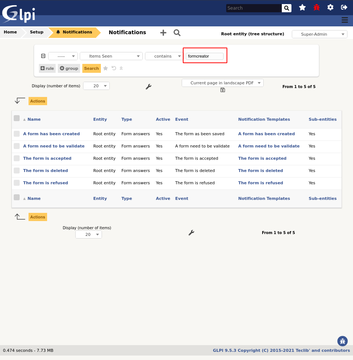Go to the Setup breadcrumb menu item
This screenshot has height=360, width=353.
[36, 32]
